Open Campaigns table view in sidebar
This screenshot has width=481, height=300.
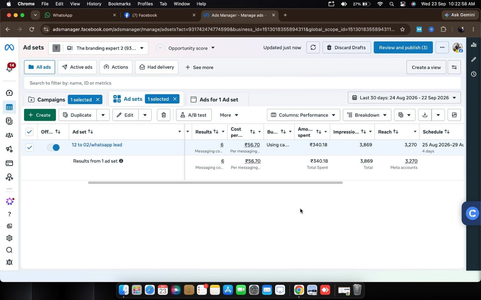(x=9, y=107)
